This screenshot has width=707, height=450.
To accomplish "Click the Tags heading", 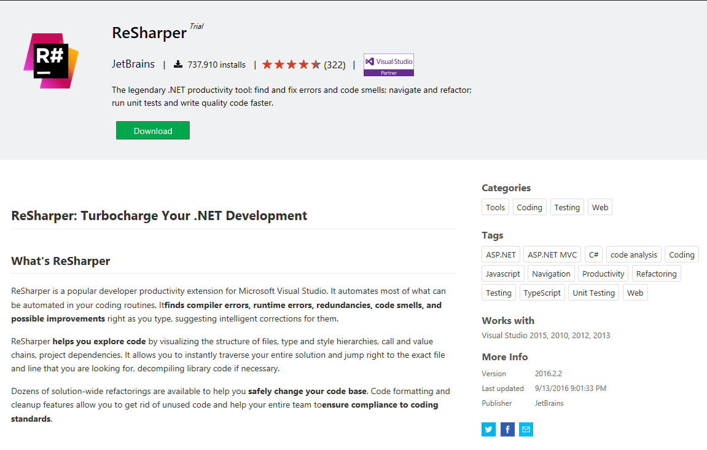I will [493, 235].
